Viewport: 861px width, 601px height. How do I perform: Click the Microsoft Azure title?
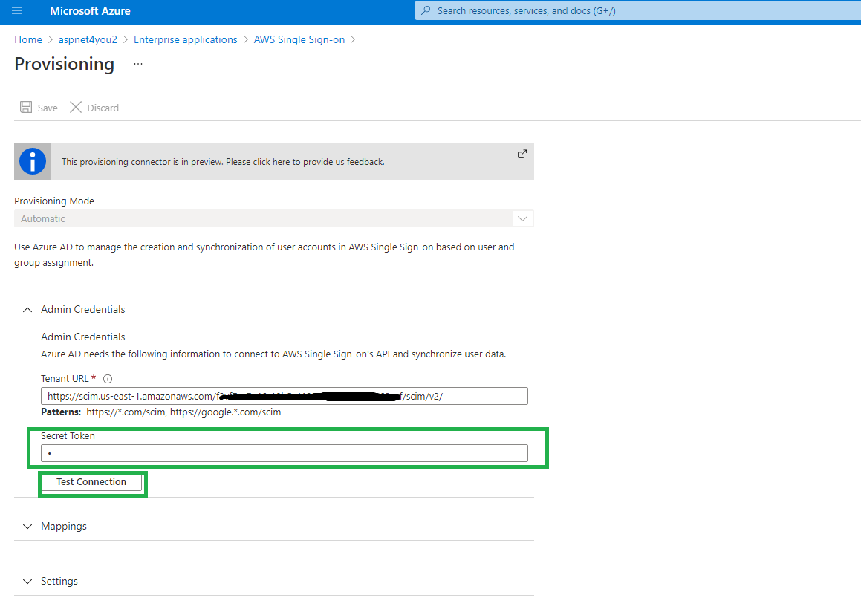[90, 11]
